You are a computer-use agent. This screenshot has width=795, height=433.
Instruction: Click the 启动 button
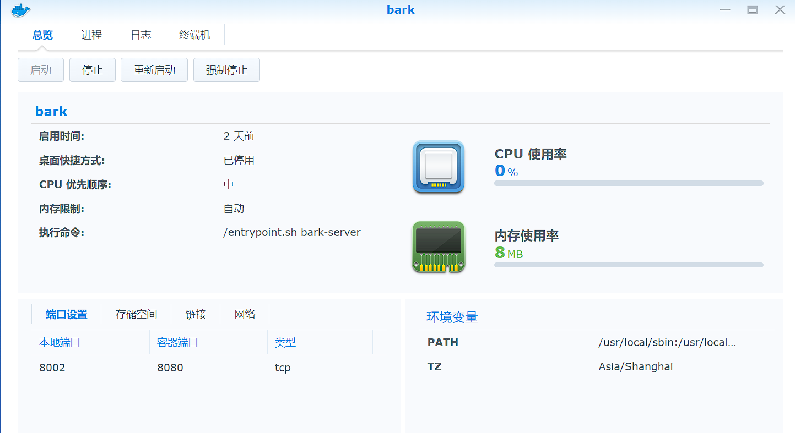40,70
